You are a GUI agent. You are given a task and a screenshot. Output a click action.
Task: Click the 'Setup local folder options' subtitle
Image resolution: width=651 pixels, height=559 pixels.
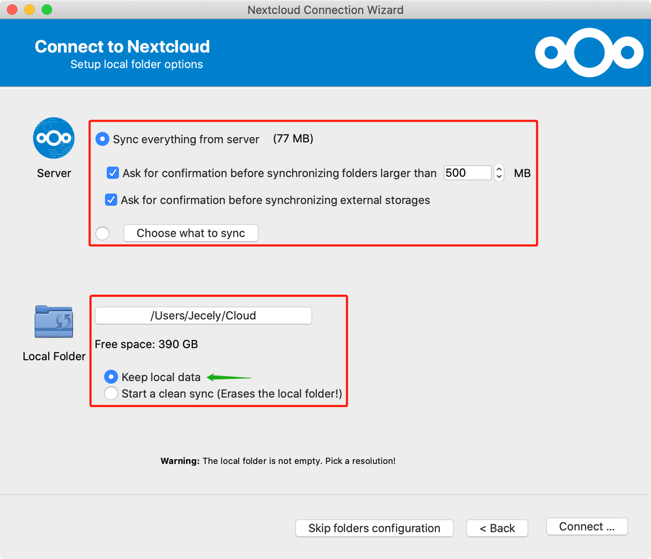(x=137, y=64)
